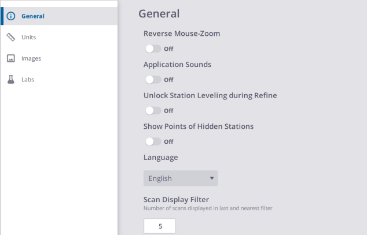Image resolution: width=367 pixels, height=235 pixels.
Task: Click the Units ruler icon
Action: 10,38
